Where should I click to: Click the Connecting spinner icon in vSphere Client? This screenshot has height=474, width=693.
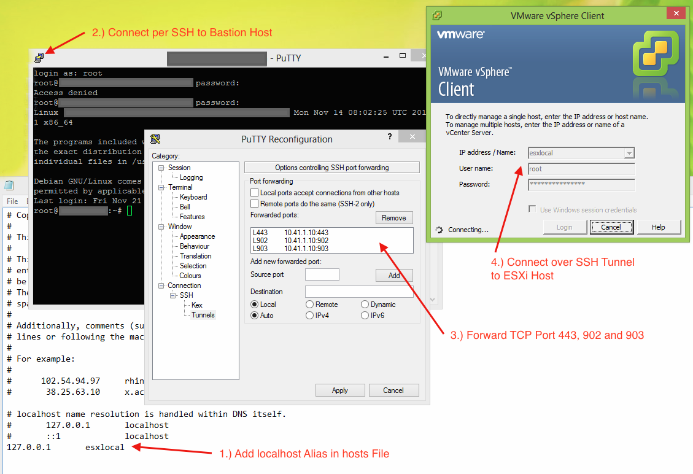439,230
